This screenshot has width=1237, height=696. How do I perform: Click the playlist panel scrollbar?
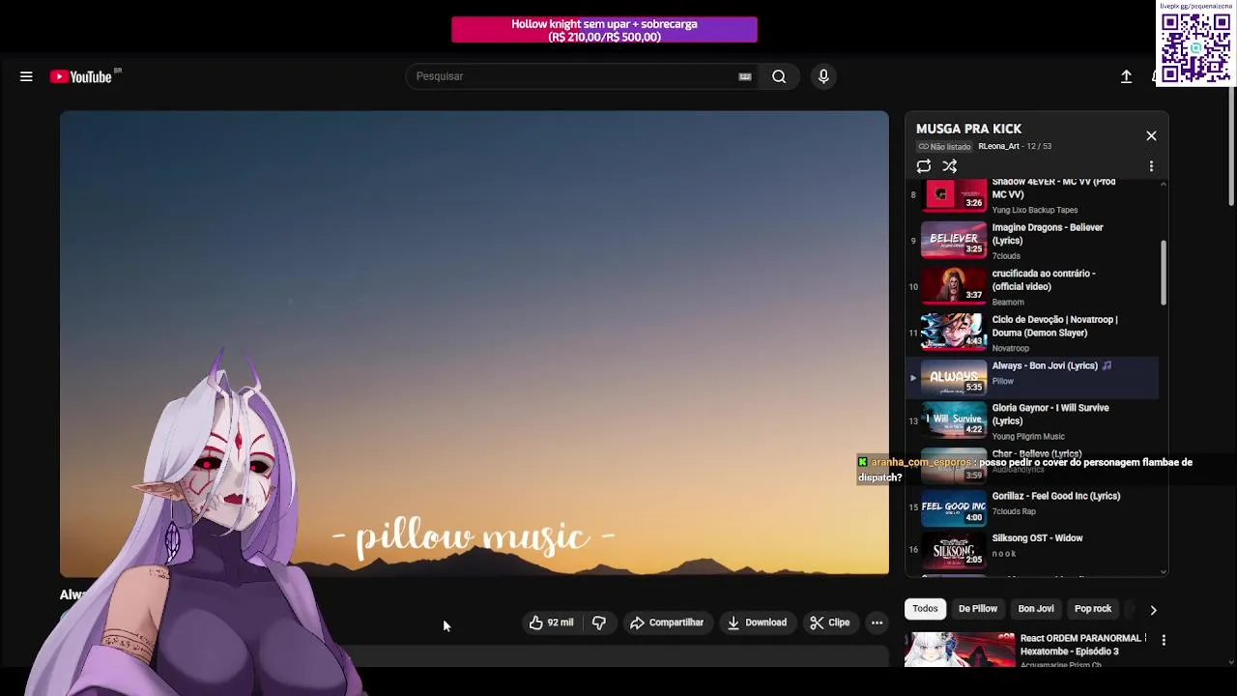click(x=1163, y=274)
